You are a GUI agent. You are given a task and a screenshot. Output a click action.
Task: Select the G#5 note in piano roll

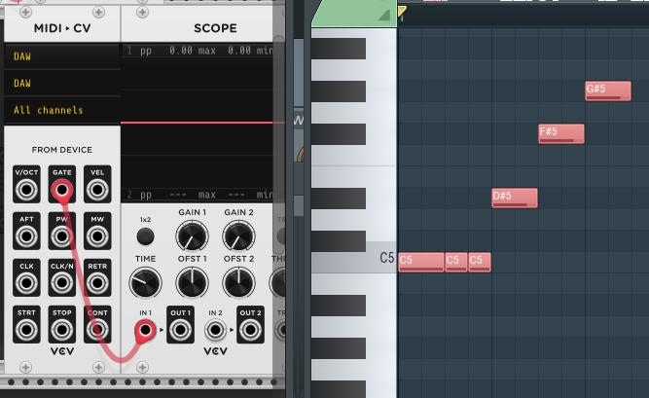[609, 90]
